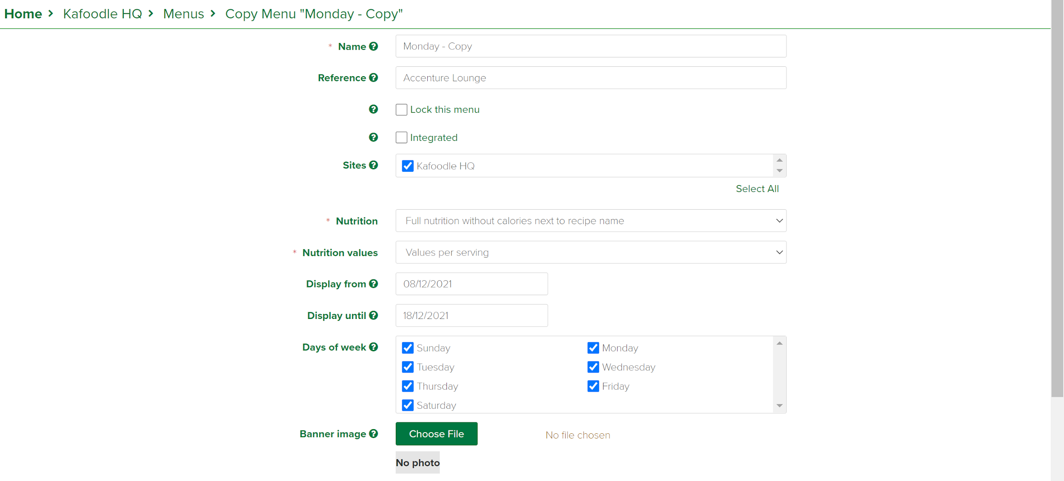Click the page vertical scrollbar
1064x481 pixels.
1057,198
